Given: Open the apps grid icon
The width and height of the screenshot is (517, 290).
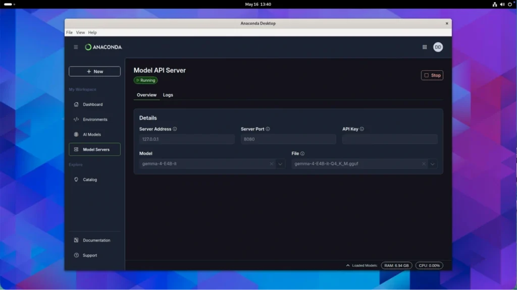Looking at the screenshot, I should point(425,47).
